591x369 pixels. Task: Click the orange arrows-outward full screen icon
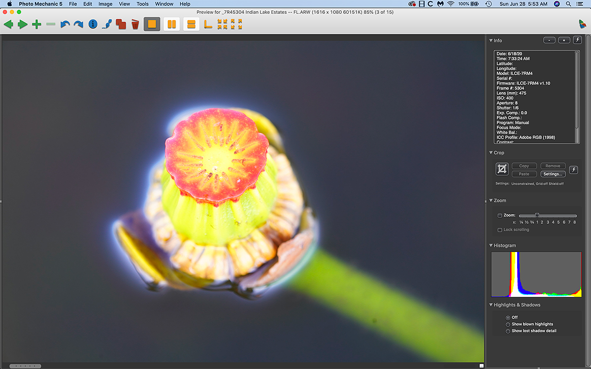click(x=236, y=24)
